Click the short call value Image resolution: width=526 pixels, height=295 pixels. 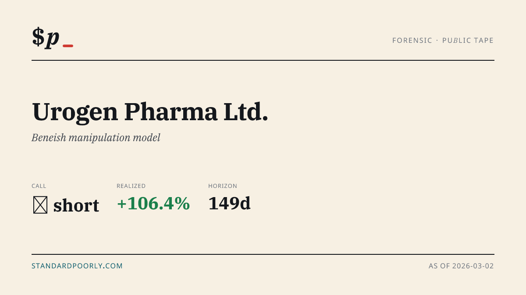76,205
